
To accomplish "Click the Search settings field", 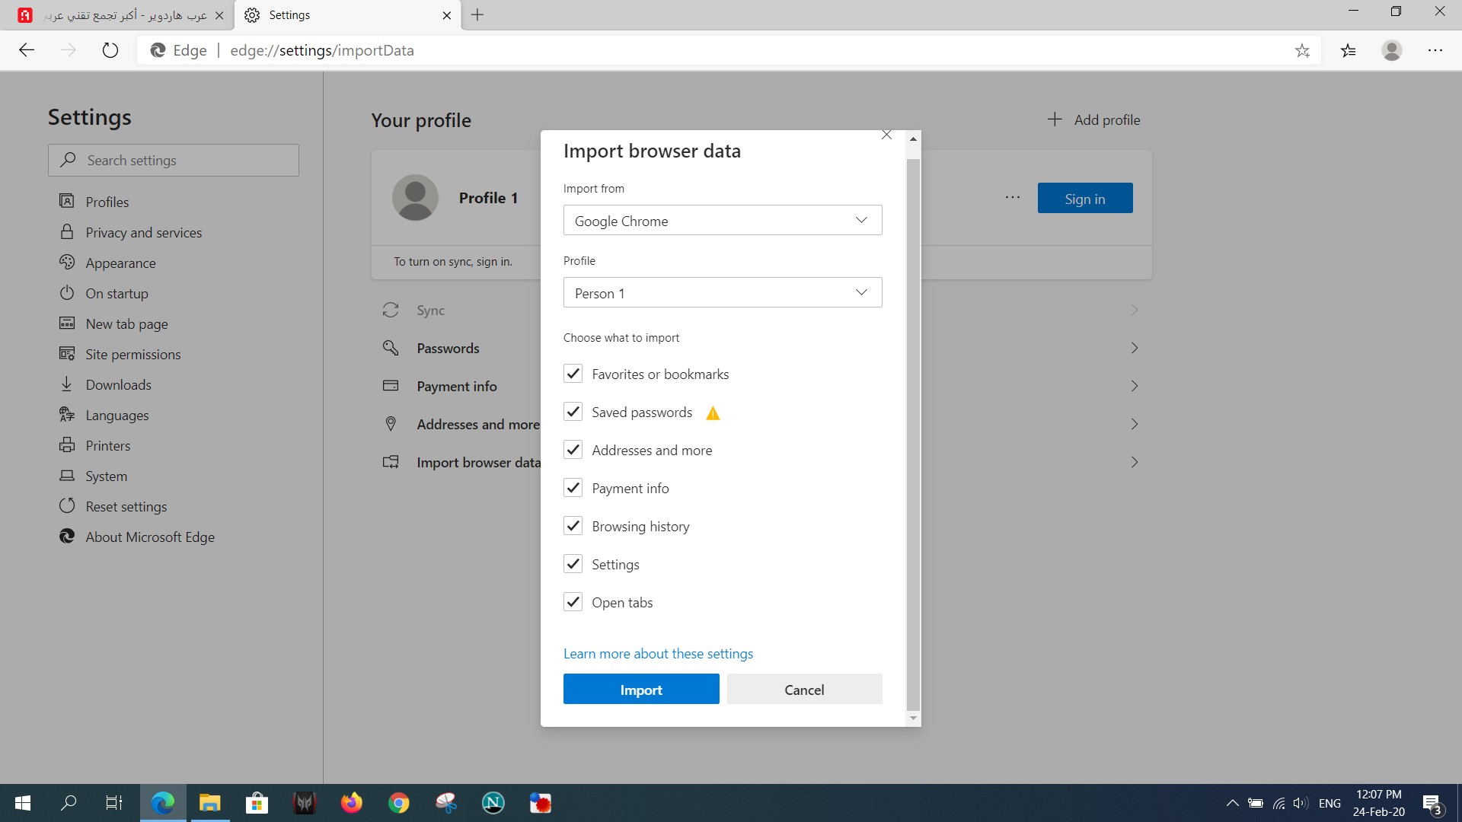I will click(x=174, y=160).
